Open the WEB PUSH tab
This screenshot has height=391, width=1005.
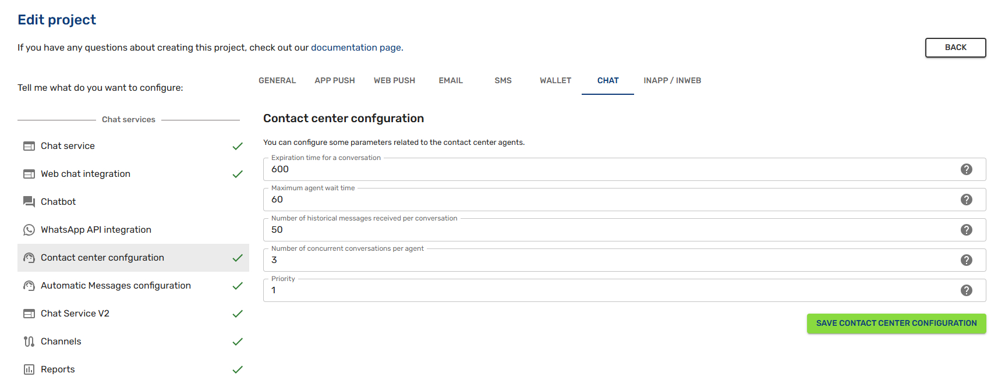point(394,81)
